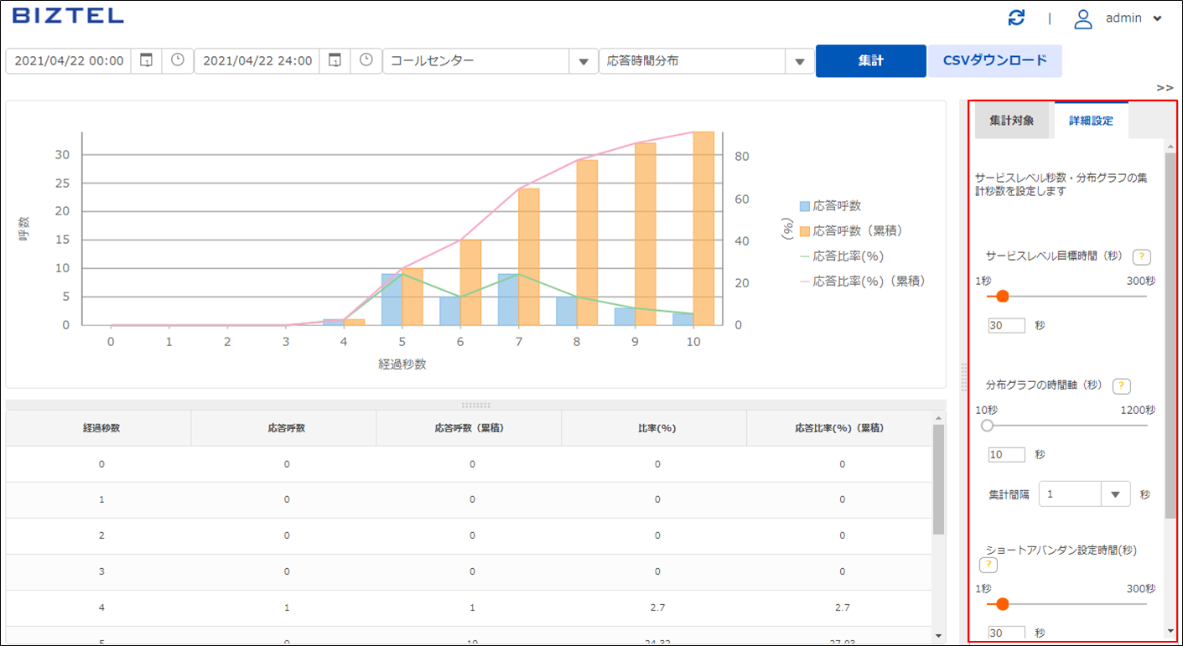Click the user profile icon beside admin

pyautogui.click(x=1083, y=18)
